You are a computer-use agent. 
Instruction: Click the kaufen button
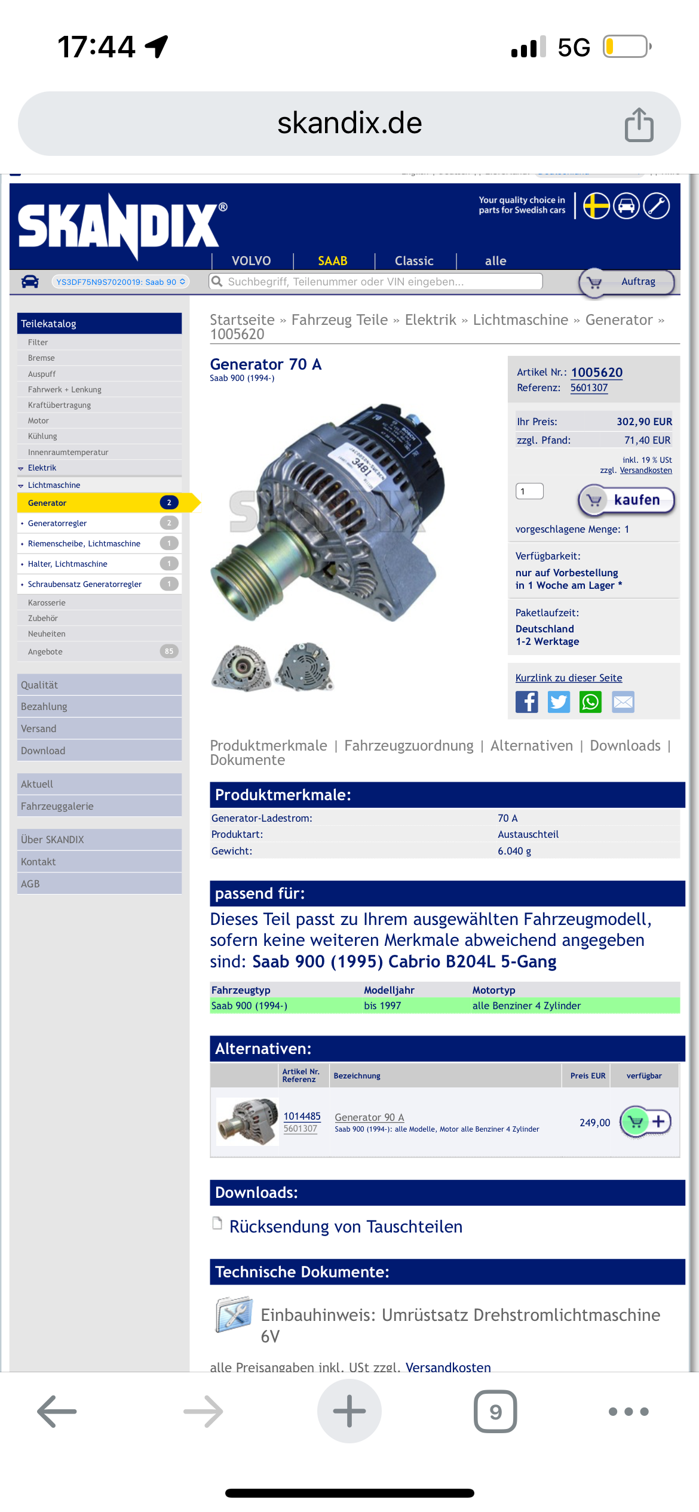[x=626, y=500]
